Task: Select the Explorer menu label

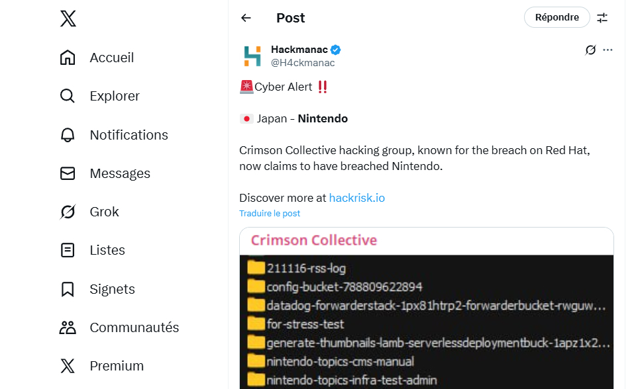Action: pos(115,96)
